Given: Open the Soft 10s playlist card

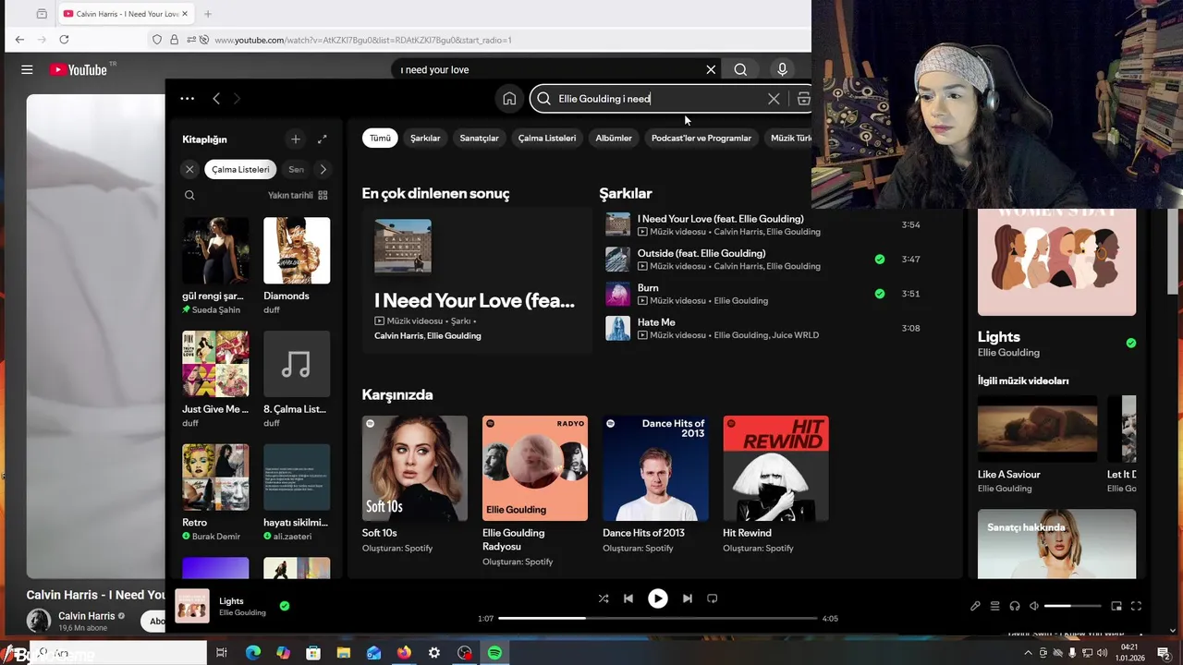Looking at the screenshot, I should pos(415,485).
